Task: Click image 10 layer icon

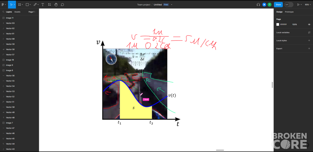Action: [x=3, y=60]
